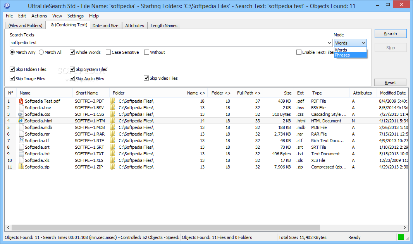This screenshot has width=413, height=244.
Task: Click the browser icon of Softpedia.html
Action: (21, 121)
